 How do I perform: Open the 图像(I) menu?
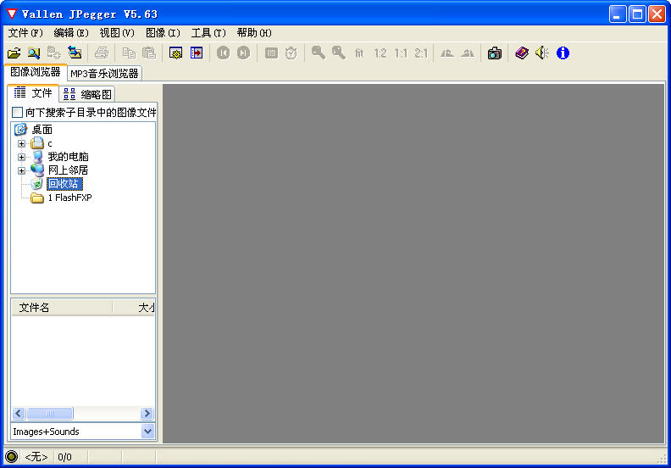pyautogui.click(x=163, y=33)
